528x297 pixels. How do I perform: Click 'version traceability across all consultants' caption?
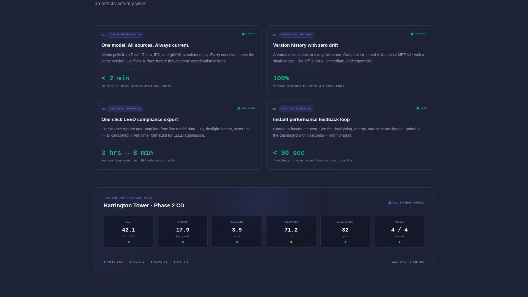(x=308, y=86)
